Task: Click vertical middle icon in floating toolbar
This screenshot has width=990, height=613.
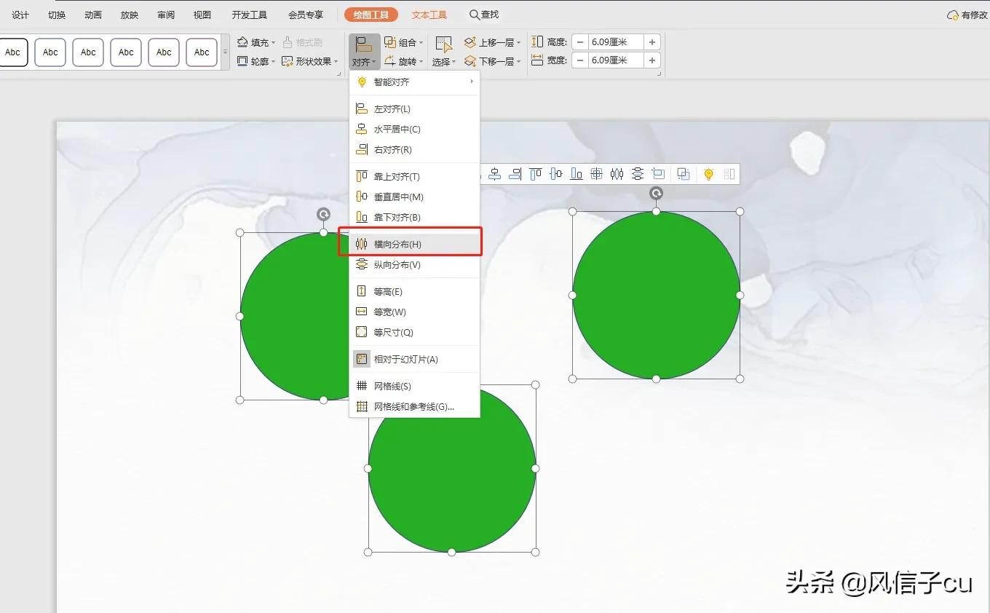Action: [x=556, y=174]
